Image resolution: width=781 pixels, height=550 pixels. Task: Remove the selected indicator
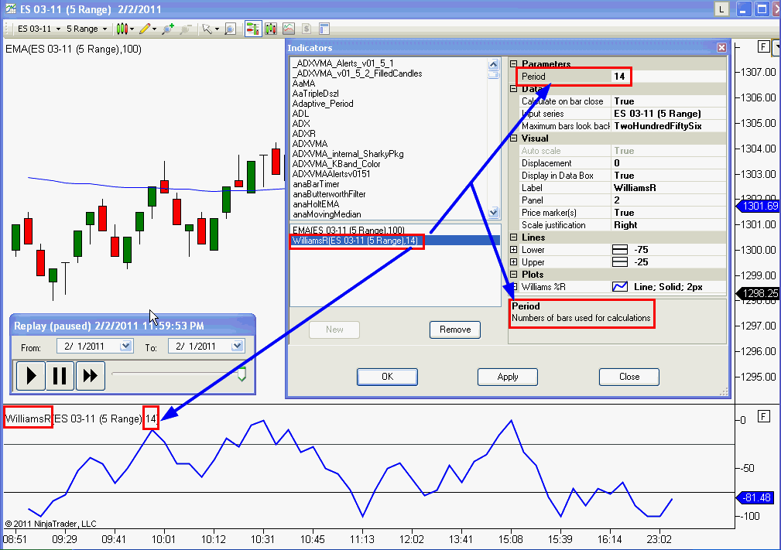point(455,330)
